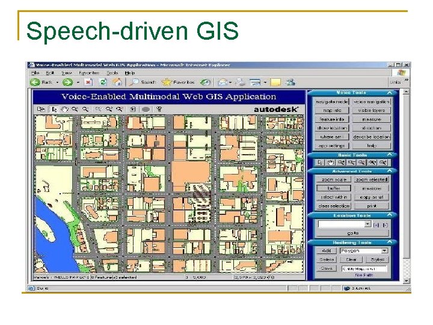Click the Zoom Out magnifier in map toolbar
Viewport: 433px width, 325px height.
(85, 110)
